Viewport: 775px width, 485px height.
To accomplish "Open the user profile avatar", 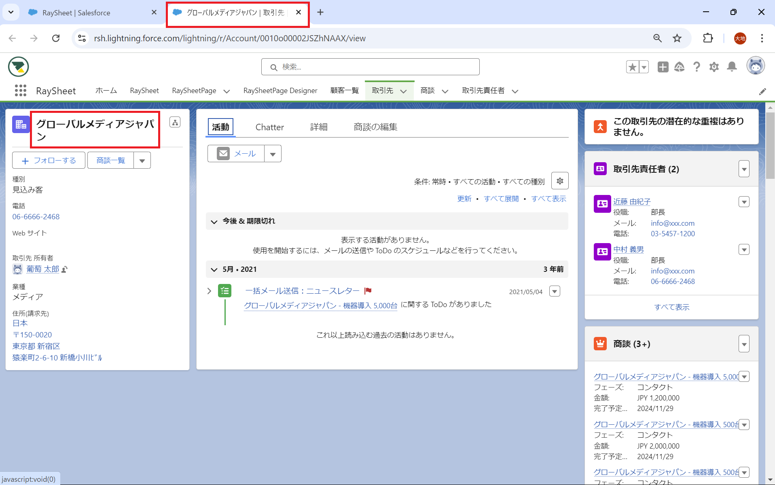I will [755, 66].
